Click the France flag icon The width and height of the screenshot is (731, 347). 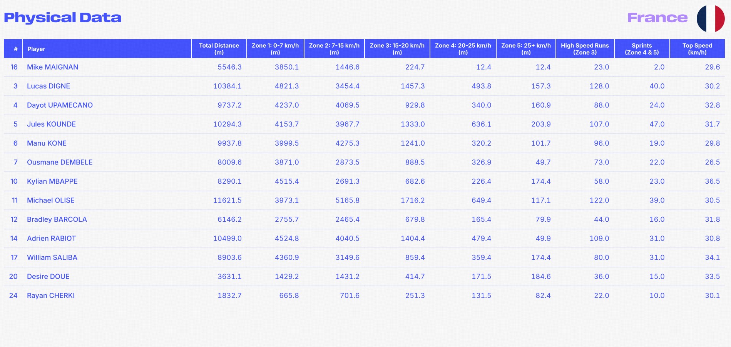(711, 18)
